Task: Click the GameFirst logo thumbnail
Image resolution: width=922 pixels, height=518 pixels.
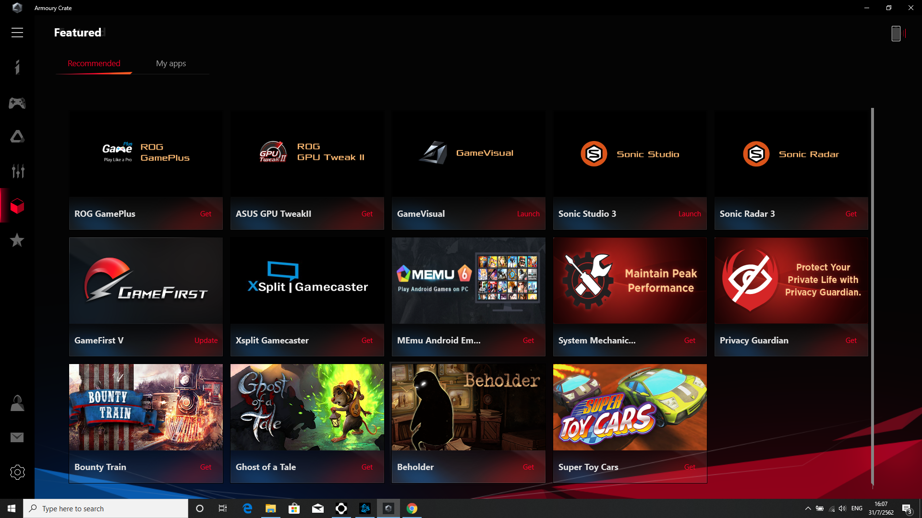Action: (x=146, y=281)
